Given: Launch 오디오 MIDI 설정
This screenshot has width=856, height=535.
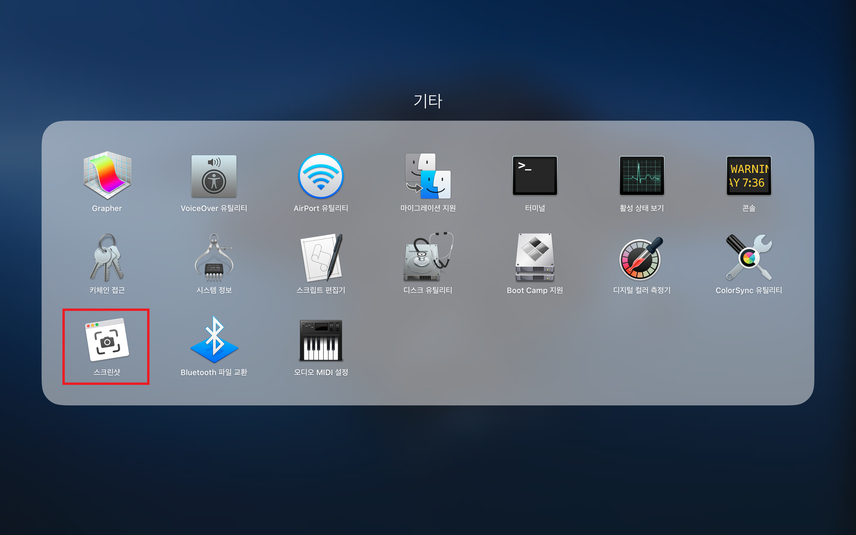Looking at the screenshot, I should click(321, 340).
